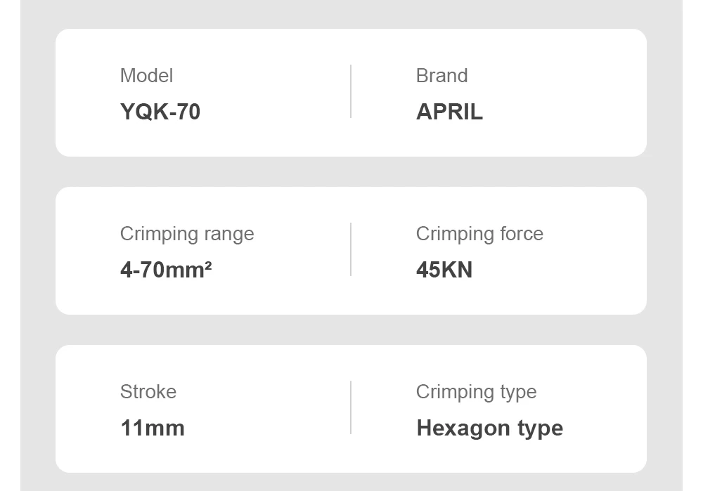The height and width of the screenshot is (491, 703).
Task: Click the Stroke label
Action: tap(148, 392)
